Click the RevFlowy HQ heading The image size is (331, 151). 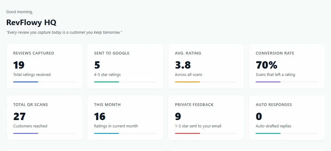point(31,22)
